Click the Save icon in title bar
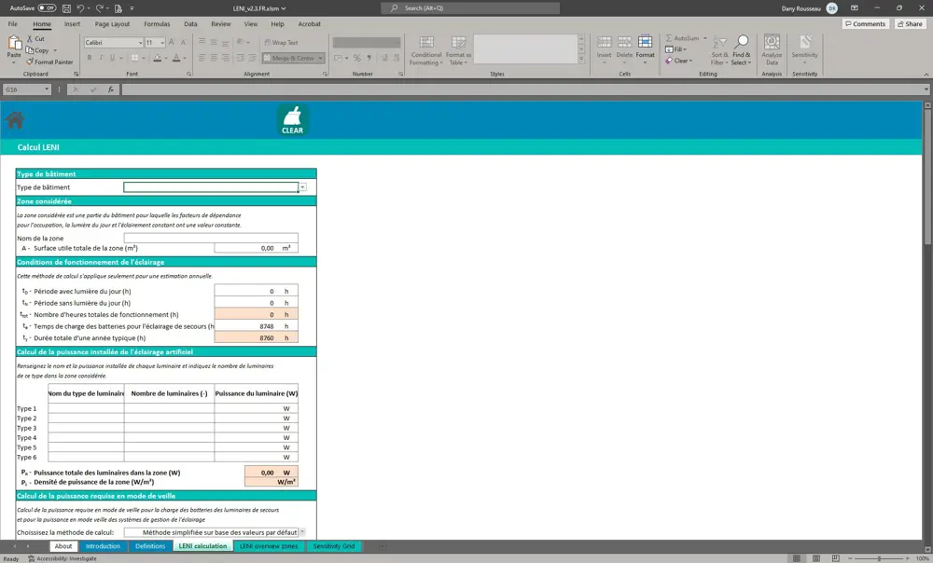The image size is (933, 563). click(66, 8)
